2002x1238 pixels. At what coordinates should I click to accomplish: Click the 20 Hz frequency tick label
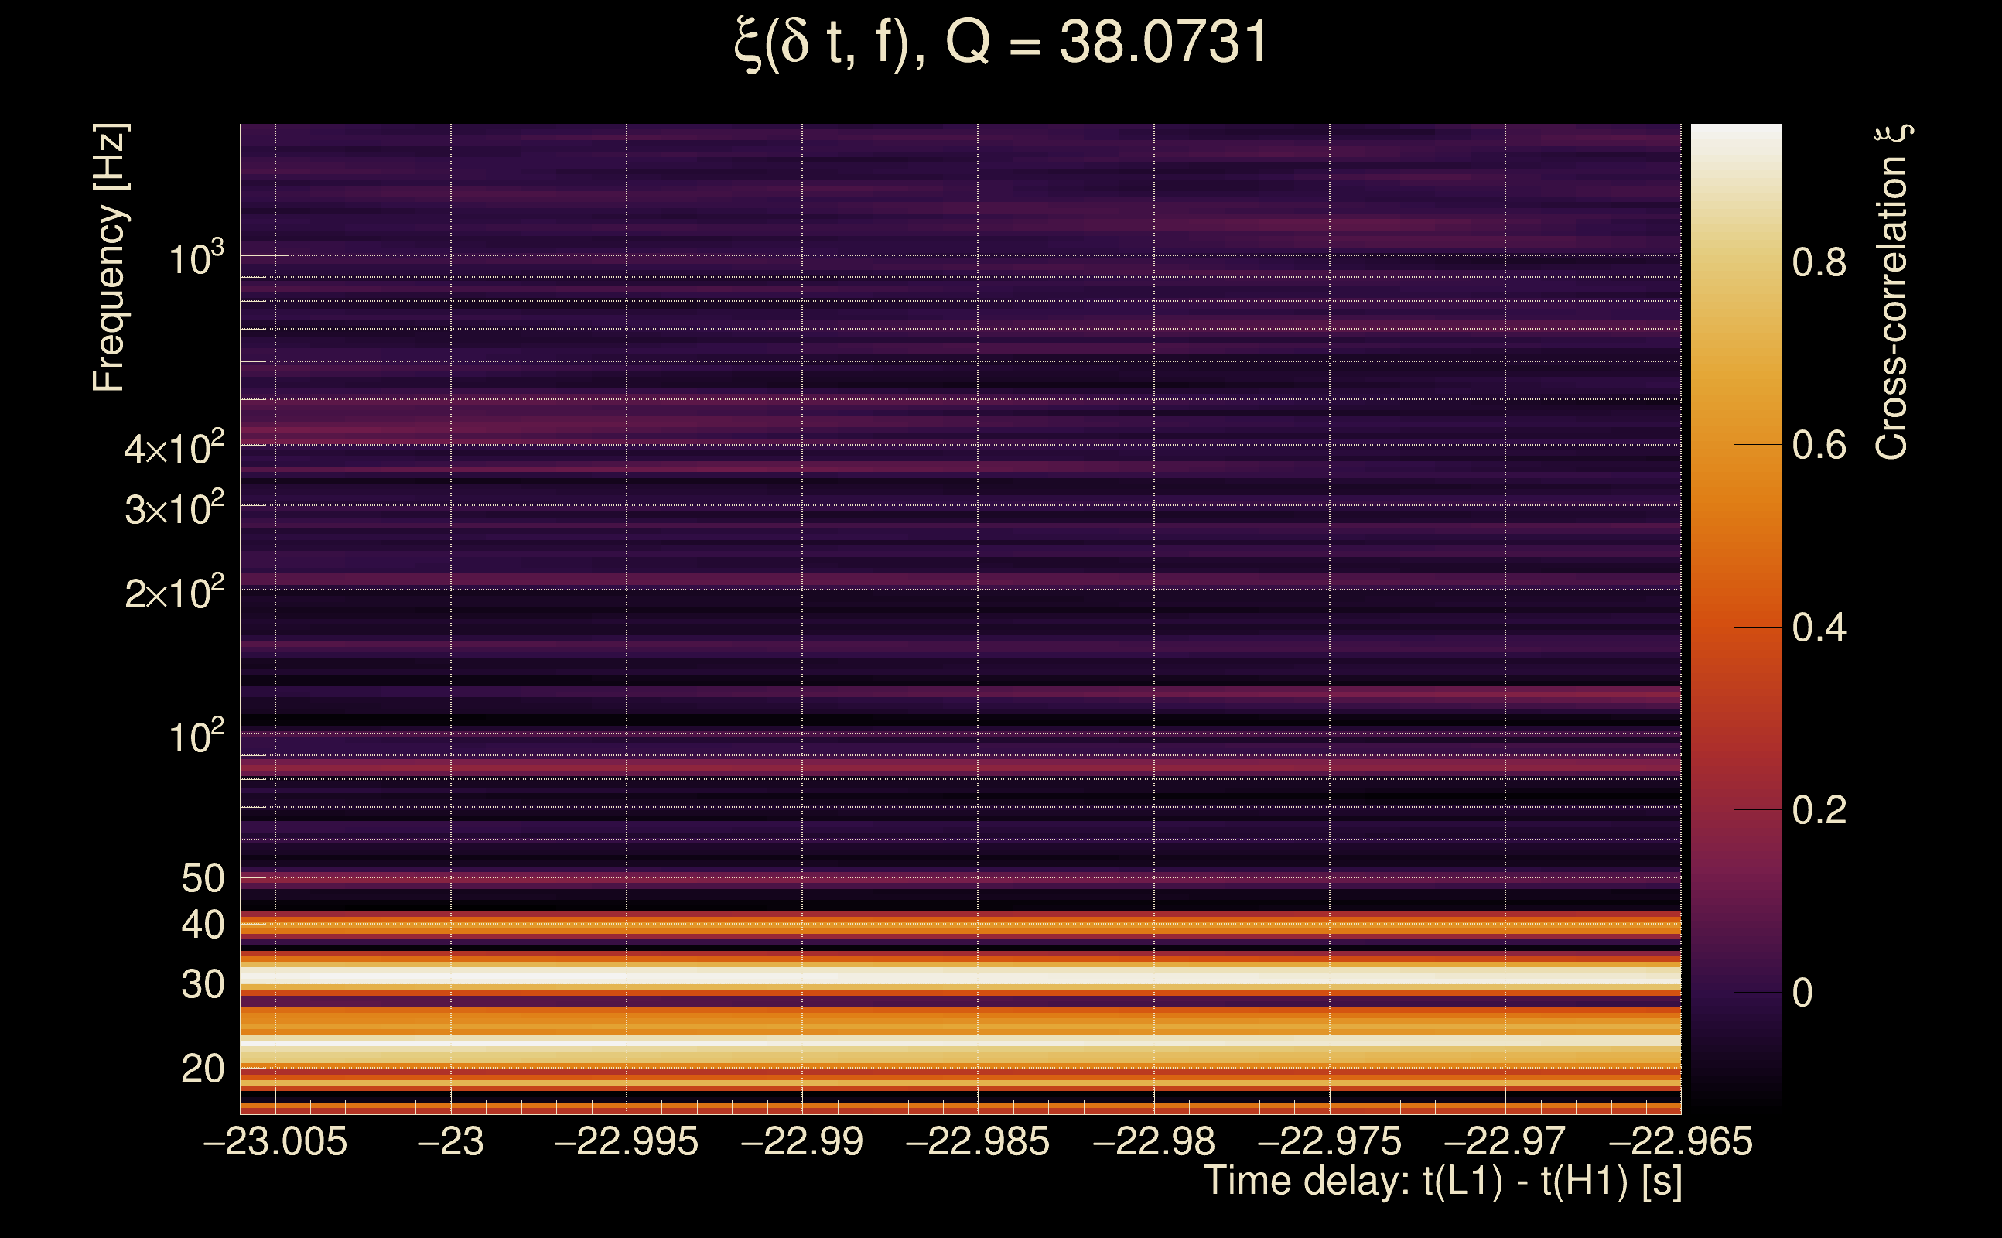pyautogui.click(x=202, y=1069)
